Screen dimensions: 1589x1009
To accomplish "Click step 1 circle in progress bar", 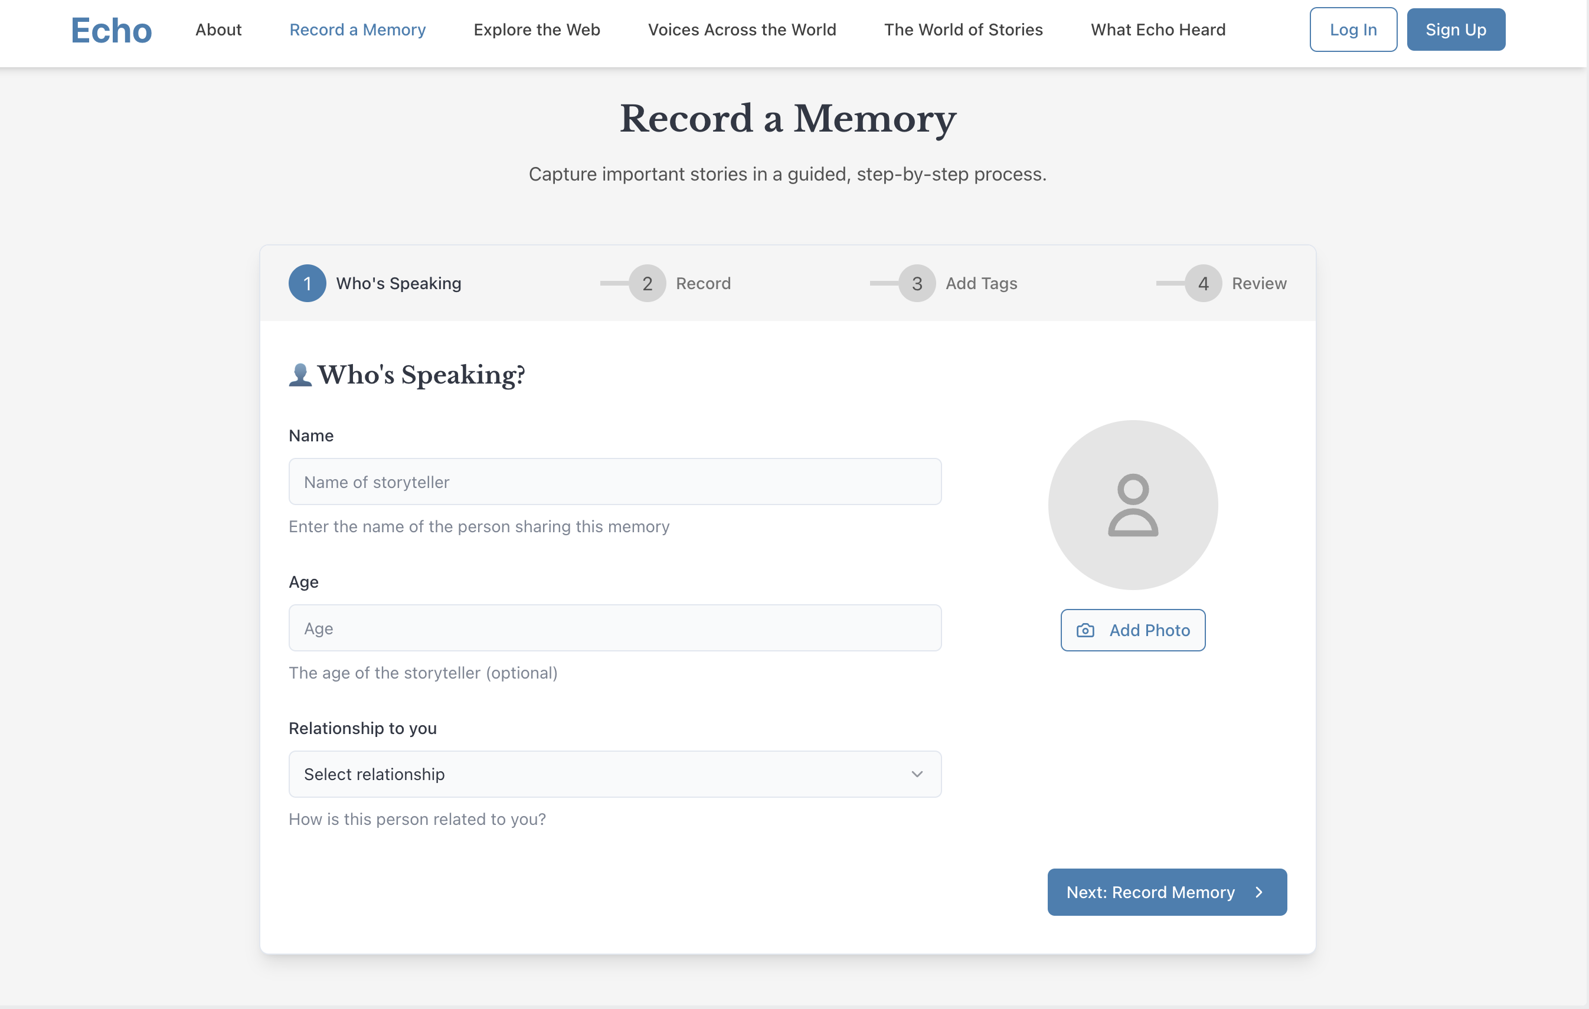I will pyautogui.click(x=307, y=284).
